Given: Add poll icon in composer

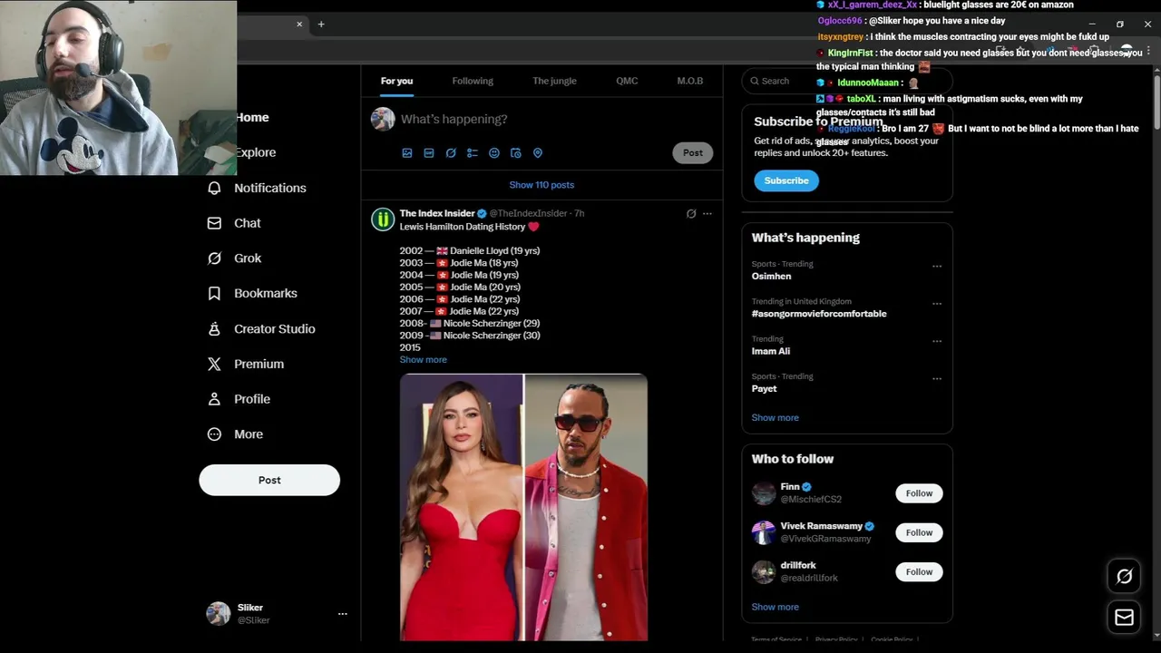Looking at the screenshot, I should pyautogui.click(x=473, y=153).
